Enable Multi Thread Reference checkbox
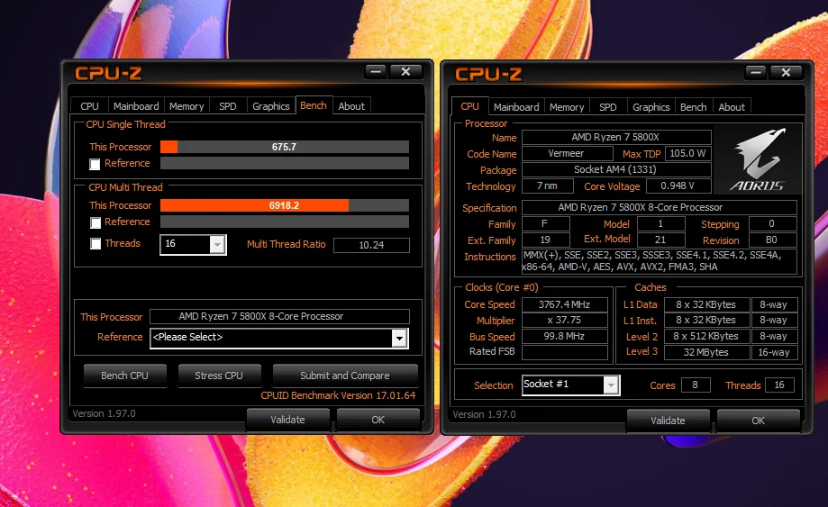The height and width of the screenshot is (507, 828). coord(95,222)
